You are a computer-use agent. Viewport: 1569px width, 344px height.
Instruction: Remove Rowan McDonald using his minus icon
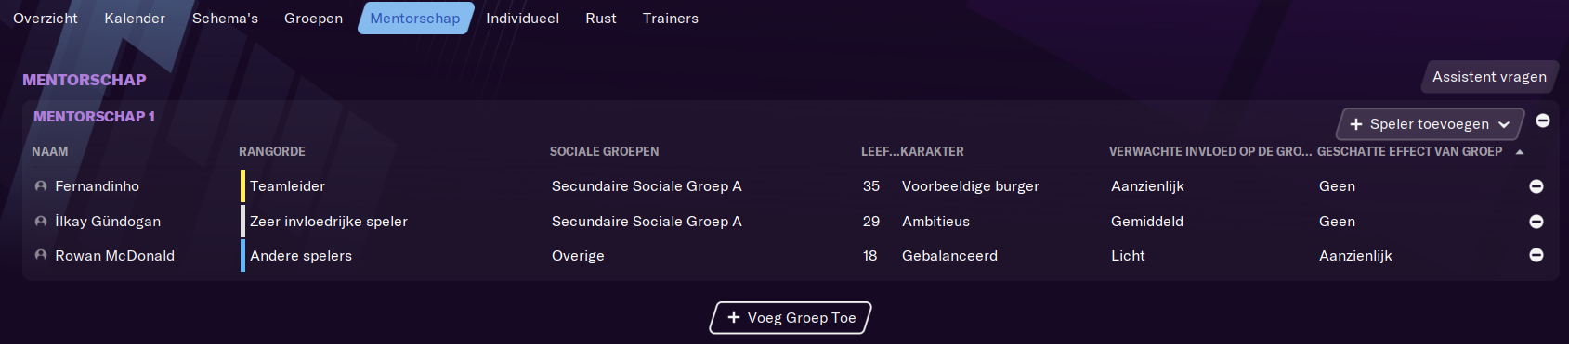pyautogui.click(x=1536, y=255)
